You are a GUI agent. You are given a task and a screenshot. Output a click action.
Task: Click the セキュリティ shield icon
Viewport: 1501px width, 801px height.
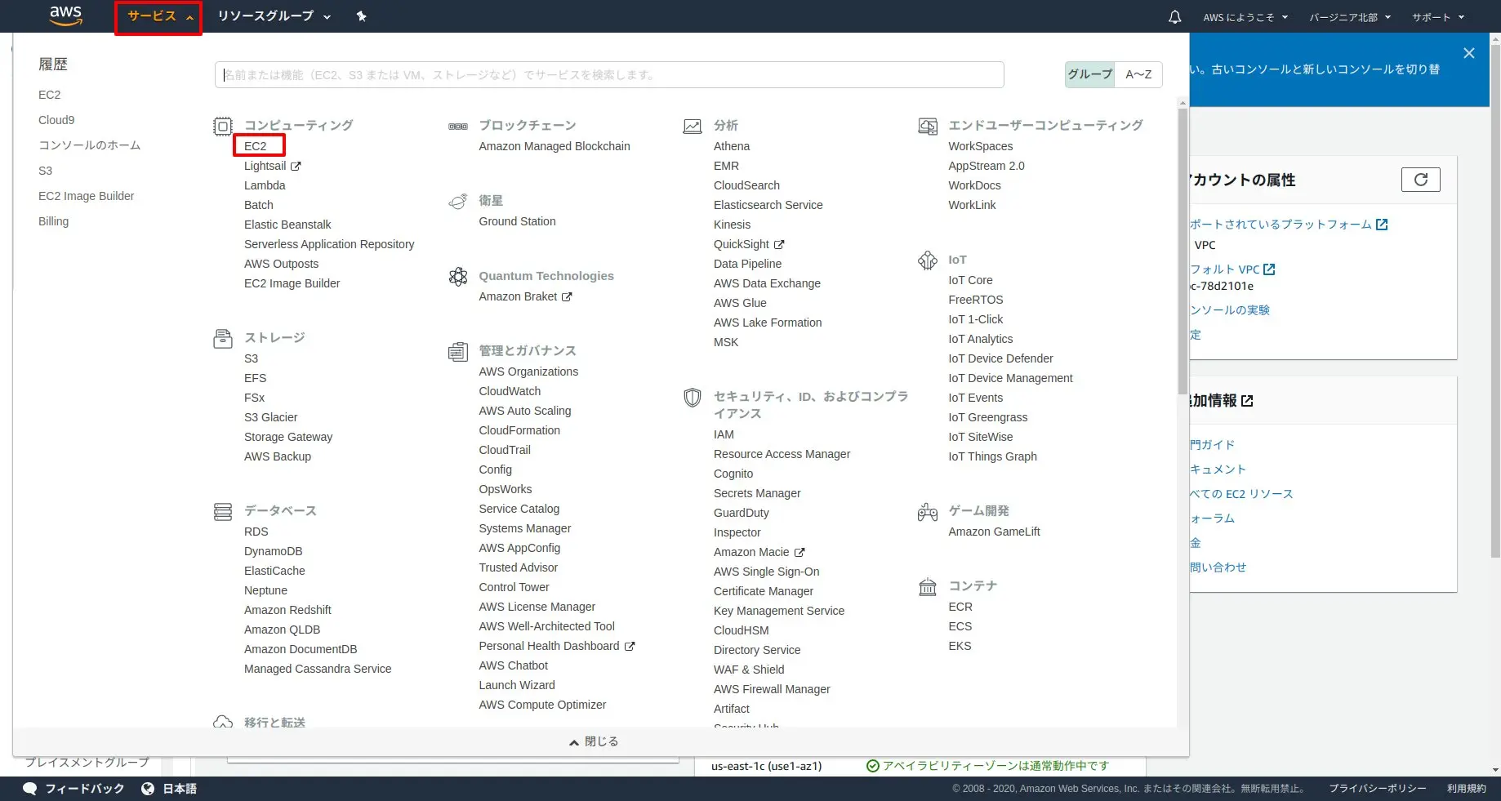click(x=693, y=397)
